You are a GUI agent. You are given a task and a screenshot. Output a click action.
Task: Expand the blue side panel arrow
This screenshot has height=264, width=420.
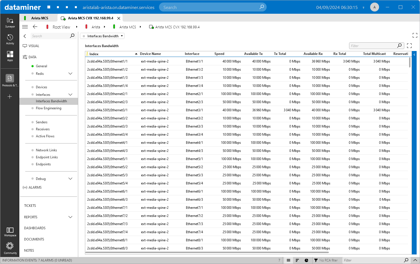pyautogui.click(x=414, y=55)
